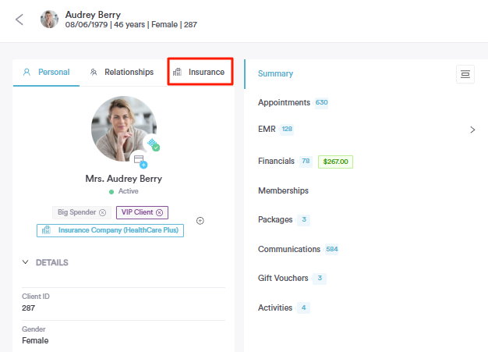Image resolution: width=488 pixels, height=352 pixels.
Task: Open the Insurance tab
Action: tap(200, 72)
